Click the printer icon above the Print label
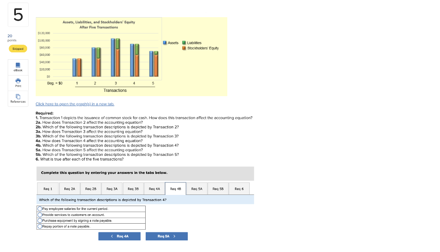This screenshot has height=252, width=440. (x=18, y=81)
